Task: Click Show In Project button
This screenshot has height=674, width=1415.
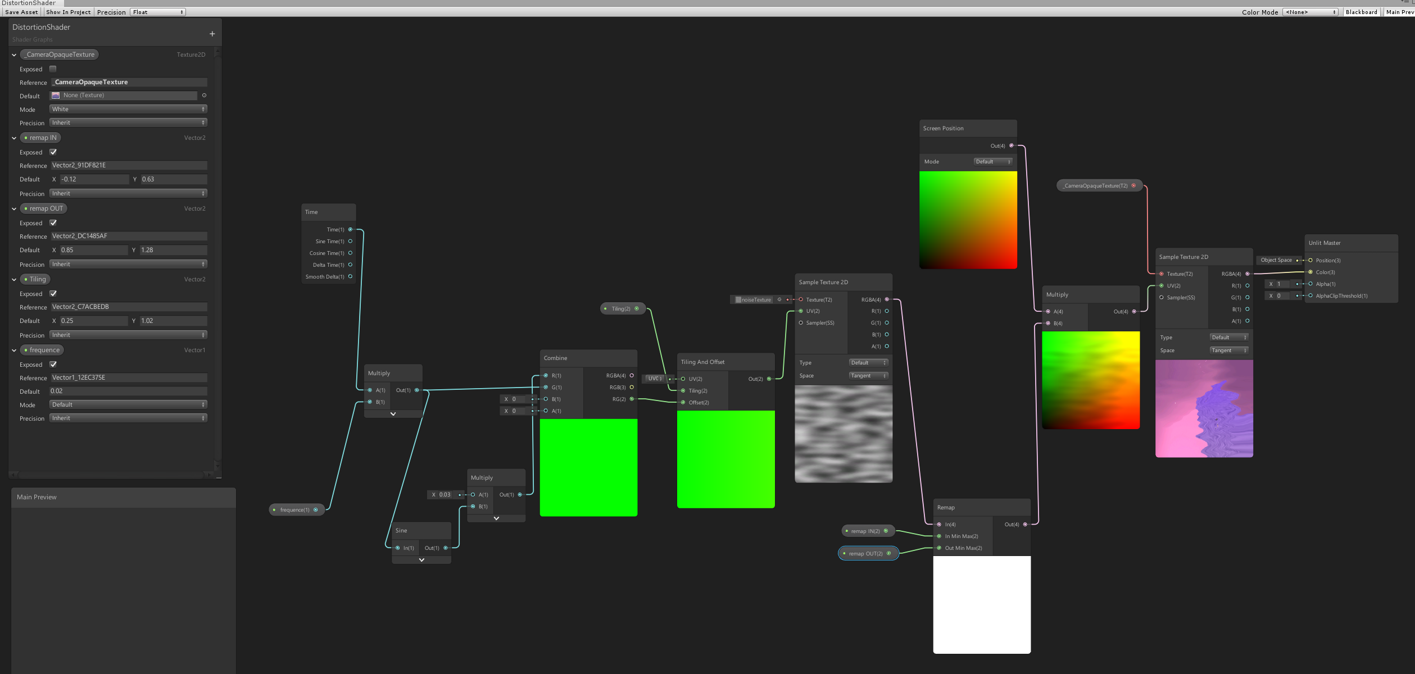Action: pyautogui.click(x=68, y=12)
